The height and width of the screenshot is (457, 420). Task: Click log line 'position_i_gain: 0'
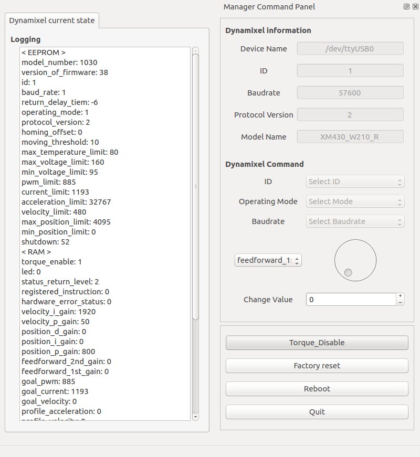click(x=52, y=342)
